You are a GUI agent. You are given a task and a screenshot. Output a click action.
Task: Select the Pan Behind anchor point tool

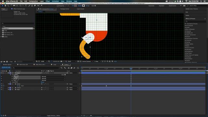[x=17, y=6]
